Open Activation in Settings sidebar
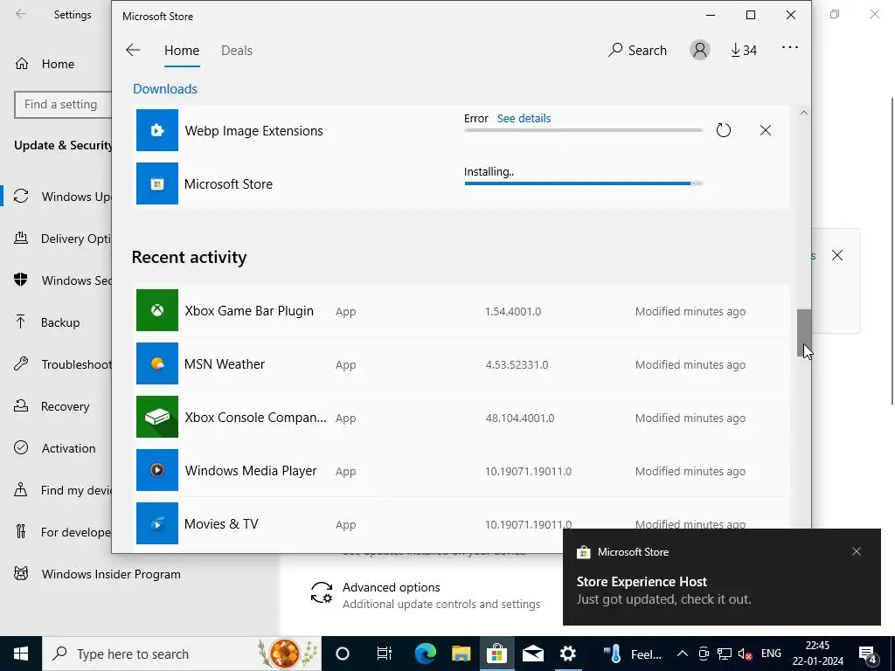Viewport: 895px width, 671px height. click(55, 448)
